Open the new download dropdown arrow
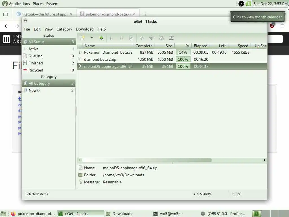The image size is (289, 217). 92,38
